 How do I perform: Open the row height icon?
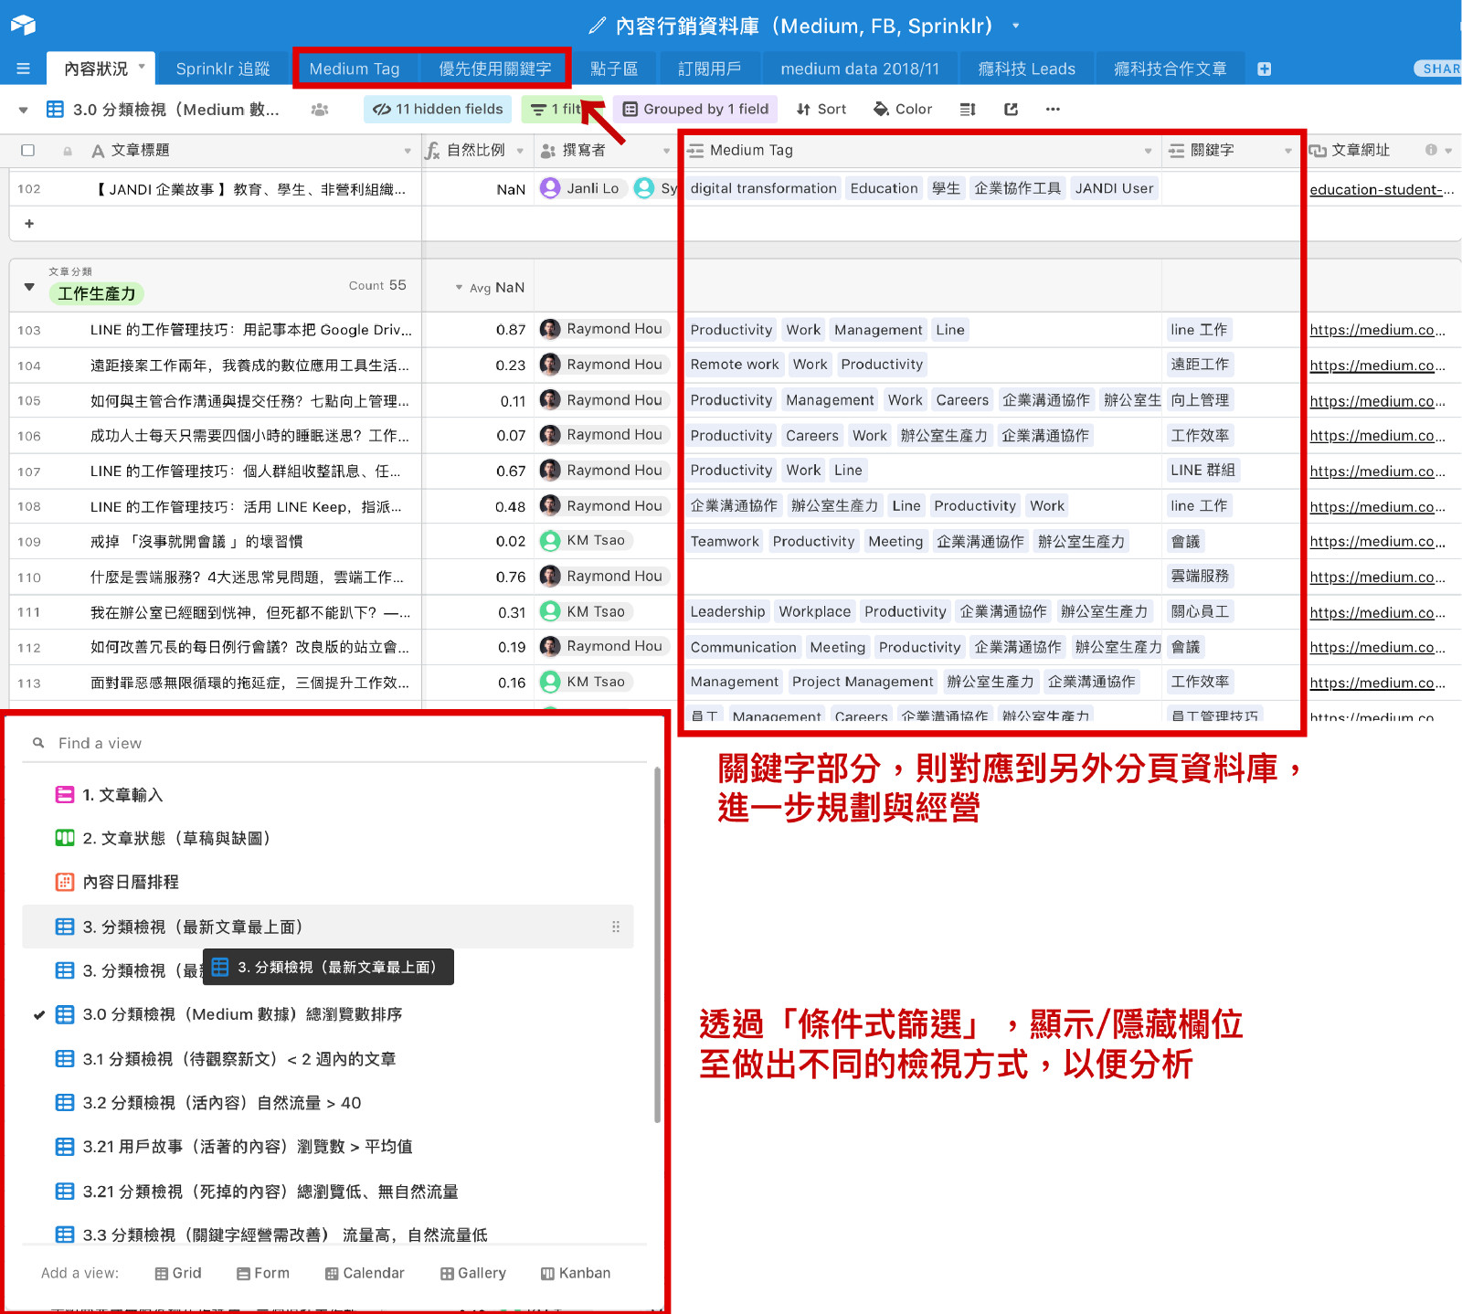[968, 110]
